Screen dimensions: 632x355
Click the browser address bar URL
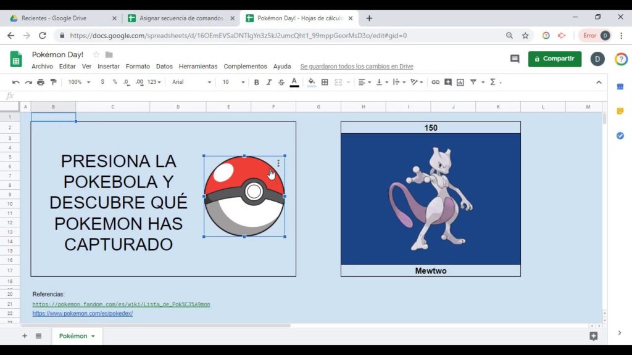[x=238, y=35]
